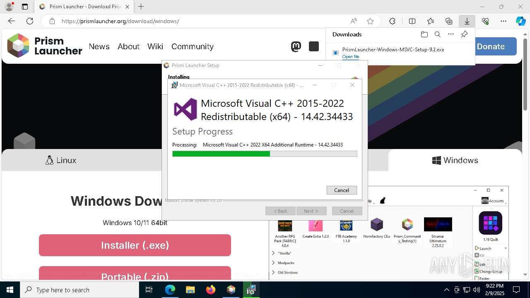This screenshot has width=530, height=298.
Task: Open the tab actions menu icon
Action: tap(25, 7)
